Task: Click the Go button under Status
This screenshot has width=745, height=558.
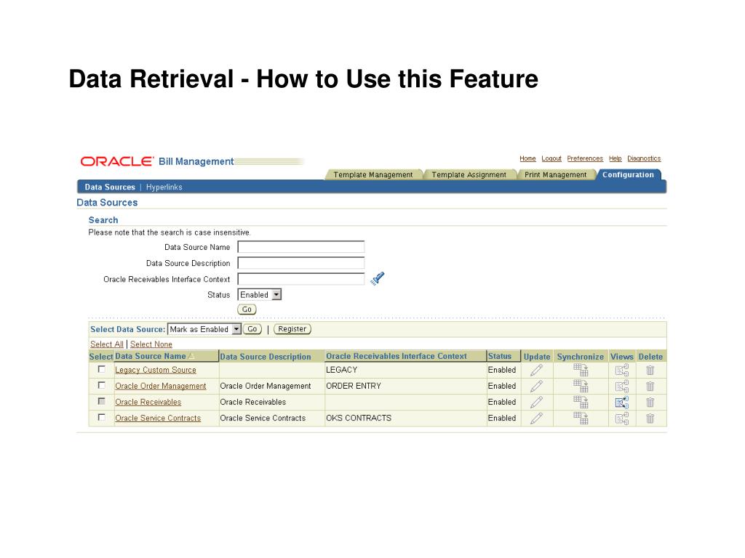Action: tap(247, 310)
